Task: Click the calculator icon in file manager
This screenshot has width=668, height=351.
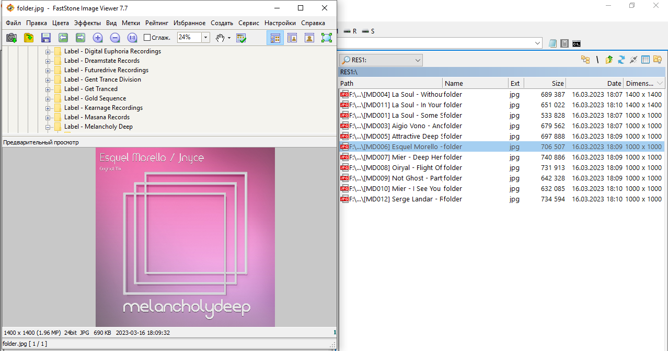Action: (x=565, y=43)
